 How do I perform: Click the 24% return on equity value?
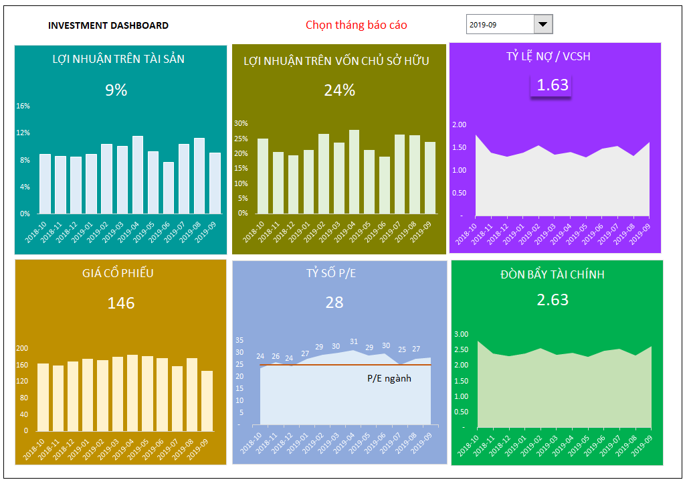click(340, 90)
